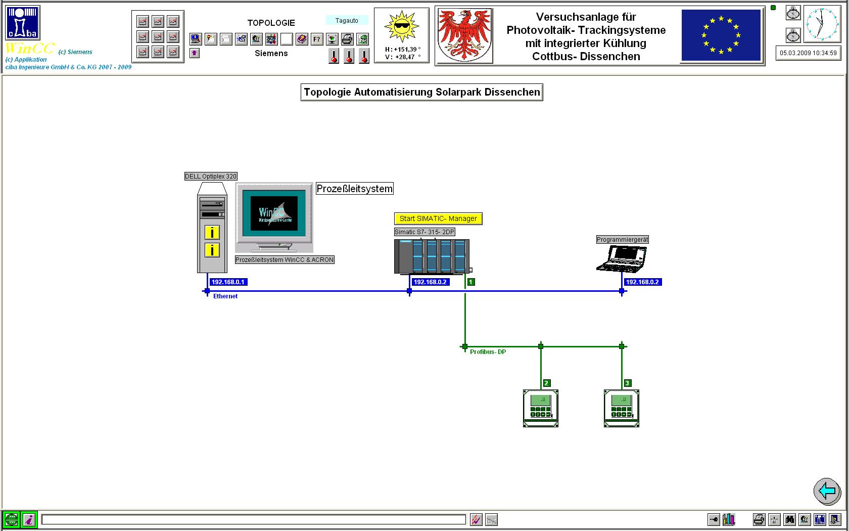Image resolution: width=849 pixels, height=531 pixels.
Task: Click the cyan back arrow button
Action: click(827, 491)
